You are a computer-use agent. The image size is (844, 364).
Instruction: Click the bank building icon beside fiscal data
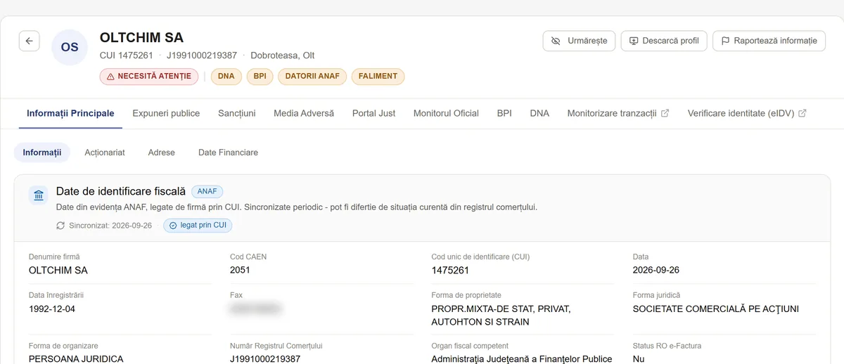[x=39, y=195]
